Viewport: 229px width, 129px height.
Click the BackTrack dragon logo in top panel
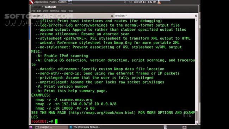(x=31, y=2)
